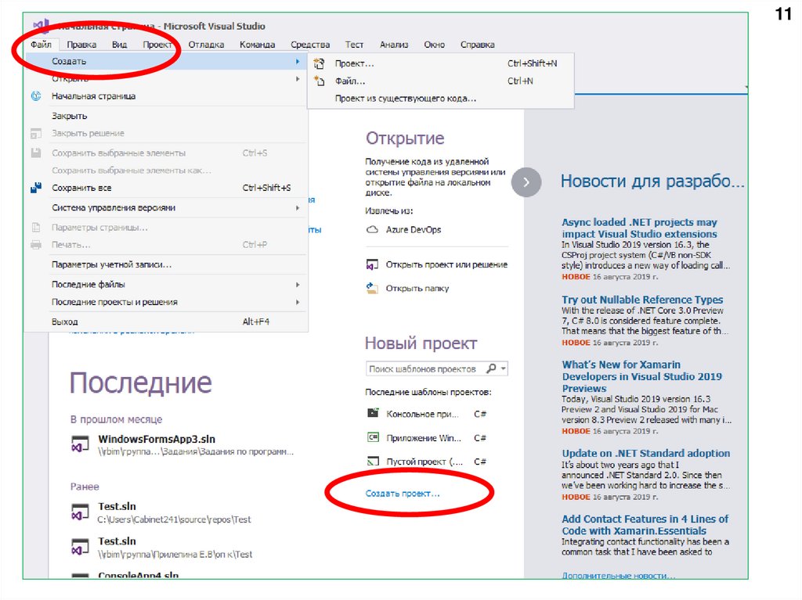The height and width of the screenshot is (600, 802).
Task: Click the Сохранить все disk icon
Action: (36, 188)
